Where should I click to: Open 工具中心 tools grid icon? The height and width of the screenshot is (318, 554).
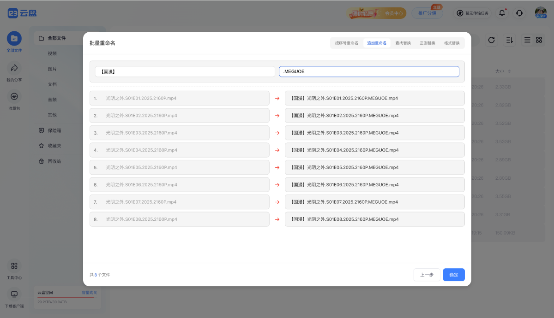[14, 266]
